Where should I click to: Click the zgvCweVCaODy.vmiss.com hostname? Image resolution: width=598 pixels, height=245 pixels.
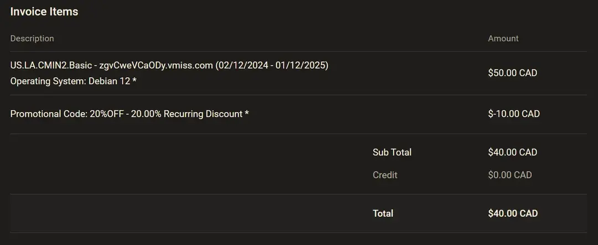[156, 65]
